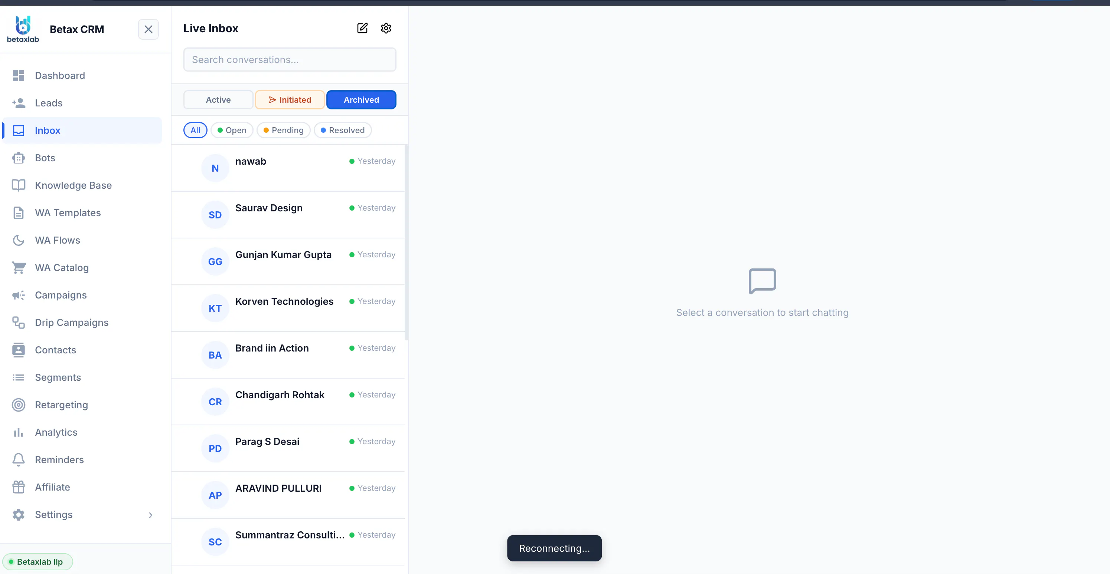Image resolution: width=1110 pixels, height=574 pixels.
Task: Open Campaigns menu label
Action: tap(61, 295)
